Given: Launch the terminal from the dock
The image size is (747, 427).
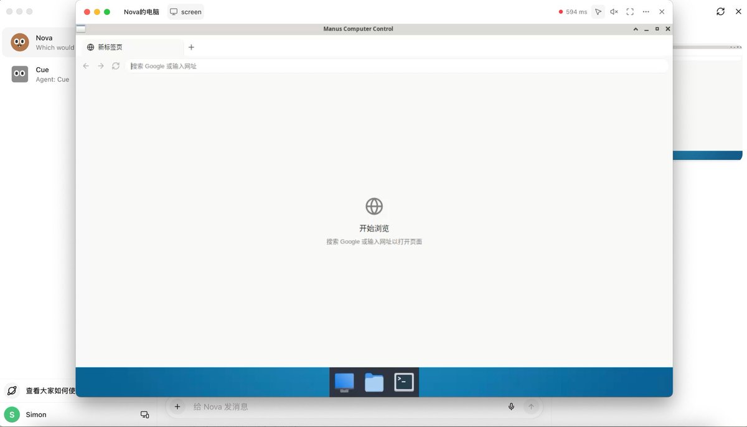Looking at the screenshot, I should 404,382.
